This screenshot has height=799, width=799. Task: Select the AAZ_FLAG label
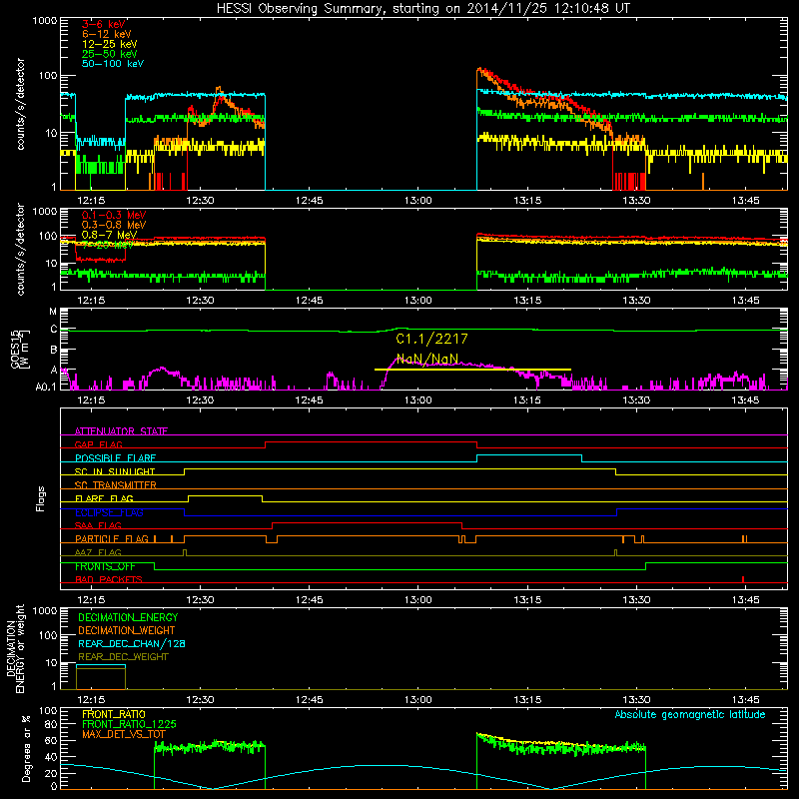[98, 552]
